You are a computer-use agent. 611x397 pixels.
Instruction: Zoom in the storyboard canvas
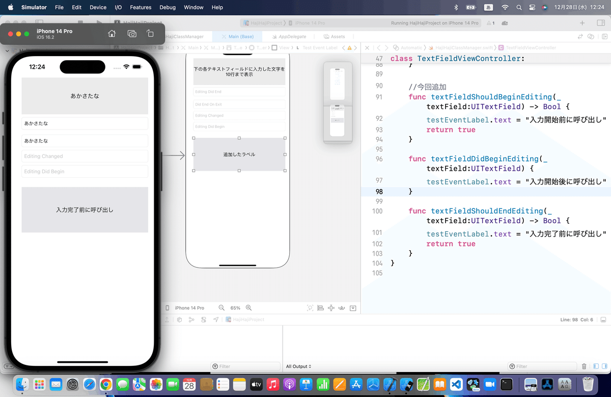point(249,308)
